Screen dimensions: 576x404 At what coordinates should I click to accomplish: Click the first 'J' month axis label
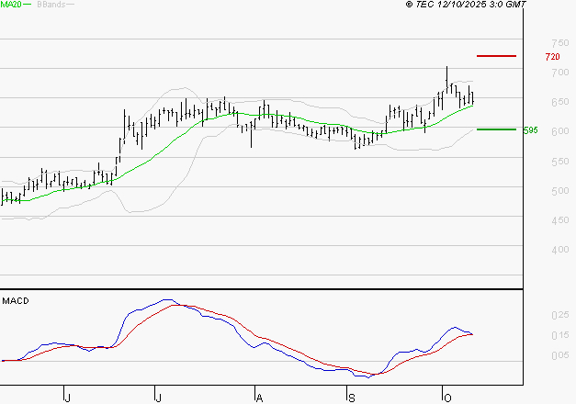pos(67,397)
